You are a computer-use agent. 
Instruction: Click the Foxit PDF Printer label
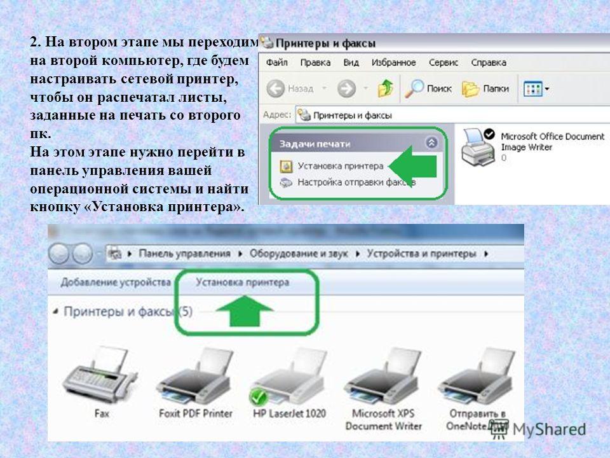[195, 413]
